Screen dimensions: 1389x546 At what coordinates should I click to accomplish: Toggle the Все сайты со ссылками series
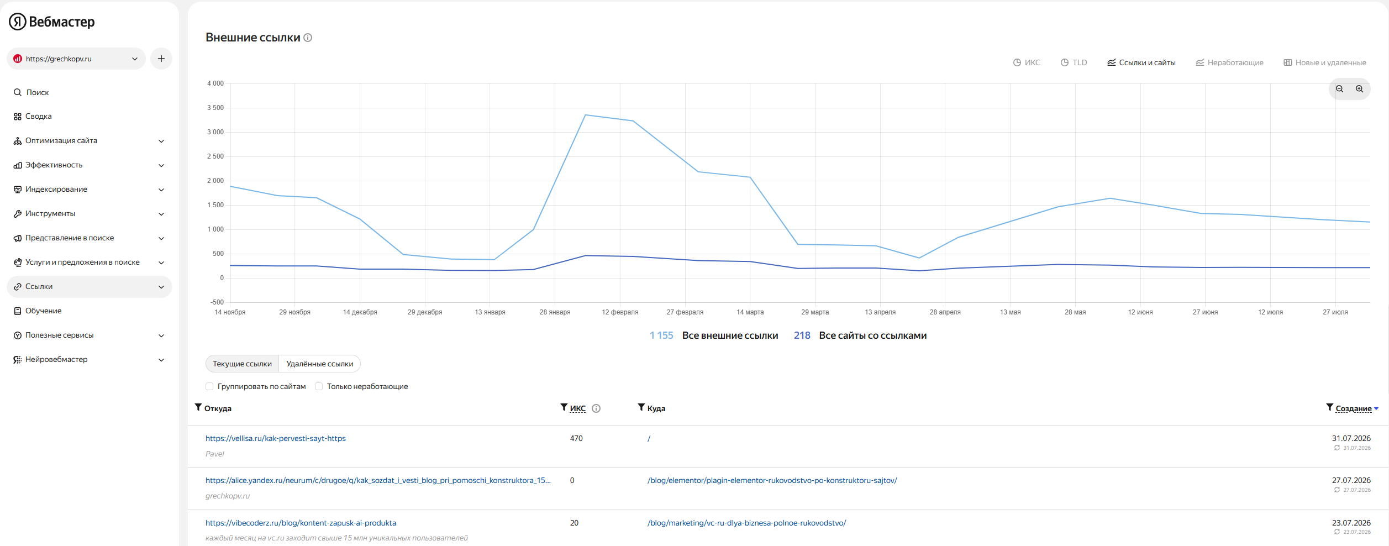pyautogui.click(x=860, y=335)
